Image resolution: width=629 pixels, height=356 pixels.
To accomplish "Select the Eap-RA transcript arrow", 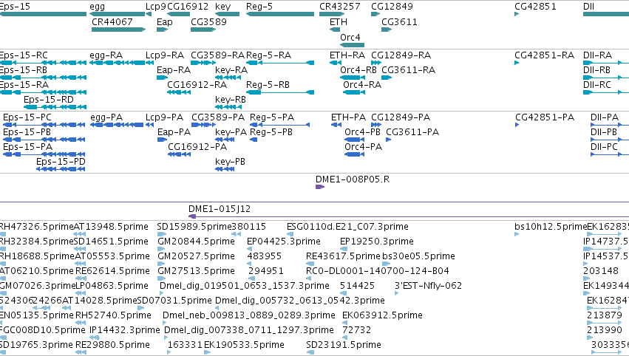I will click(x=162, y=78).
